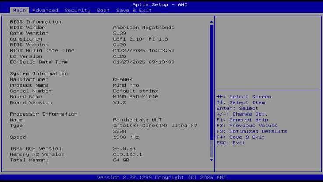Open the Security tab
This screenshot has width=323, height=182.
click(x=77, y=10)
